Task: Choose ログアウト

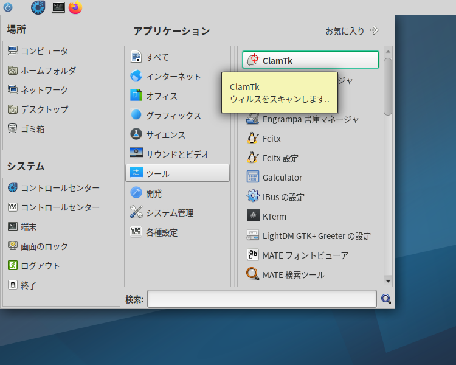Action: (x=61, y=266)
